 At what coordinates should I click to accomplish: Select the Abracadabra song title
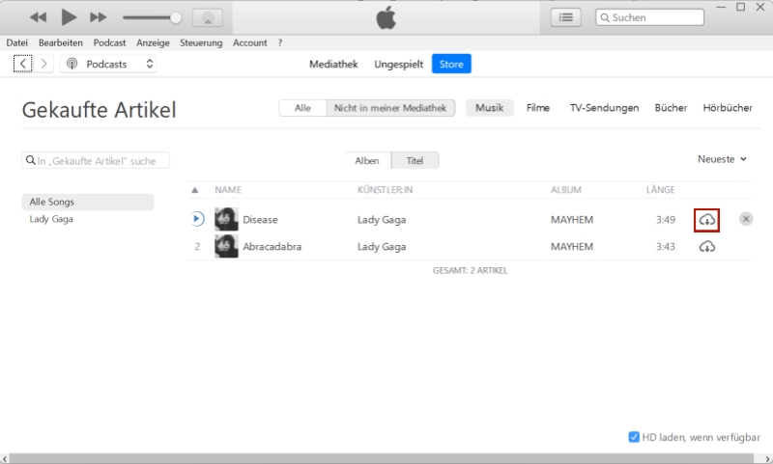pos(272,247)
